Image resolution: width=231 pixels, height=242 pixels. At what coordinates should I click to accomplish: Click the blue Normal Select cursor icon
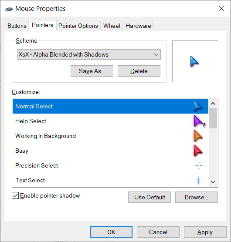(x=198, y=106)
